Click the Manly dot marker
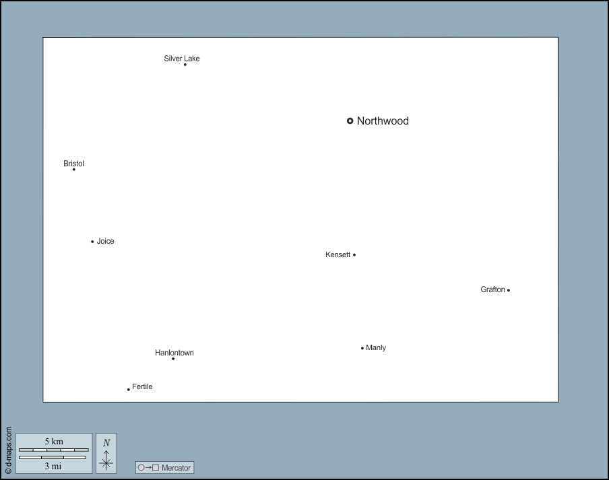The image size is (609, 480). pos(362,348)
